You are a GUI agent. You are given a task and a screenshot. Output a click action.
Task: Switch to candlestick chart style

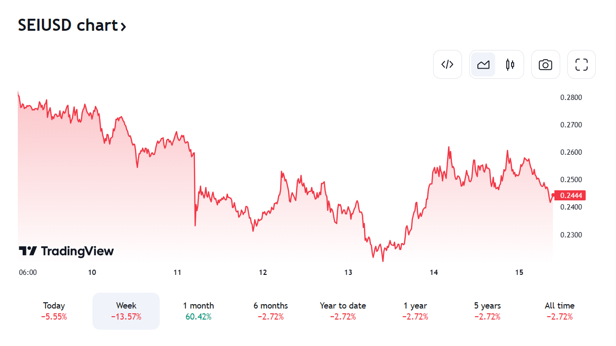click(x=510, y=64)
